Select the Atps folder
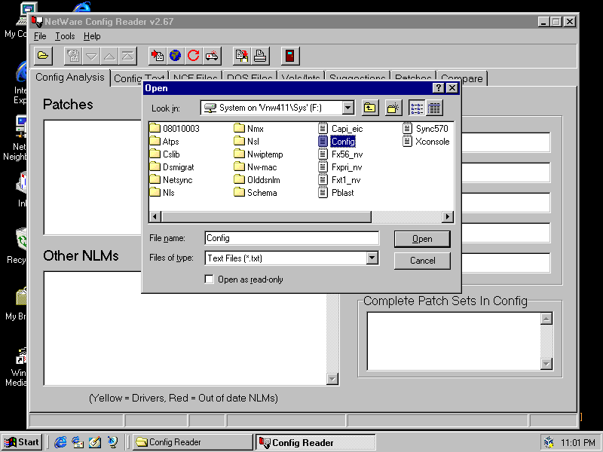This screenshot has width=603, height=452. [164, 142]
